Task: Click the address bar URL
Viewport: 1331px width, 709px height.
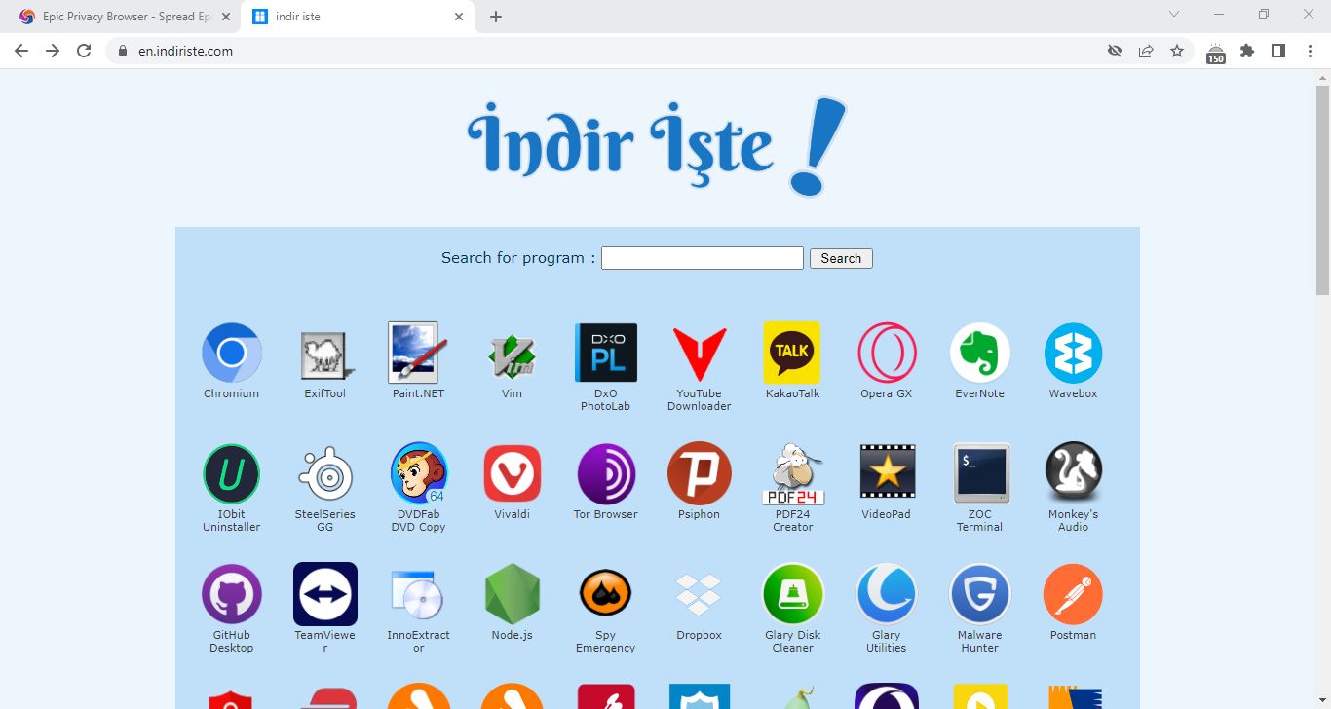Action: point(185,51)
